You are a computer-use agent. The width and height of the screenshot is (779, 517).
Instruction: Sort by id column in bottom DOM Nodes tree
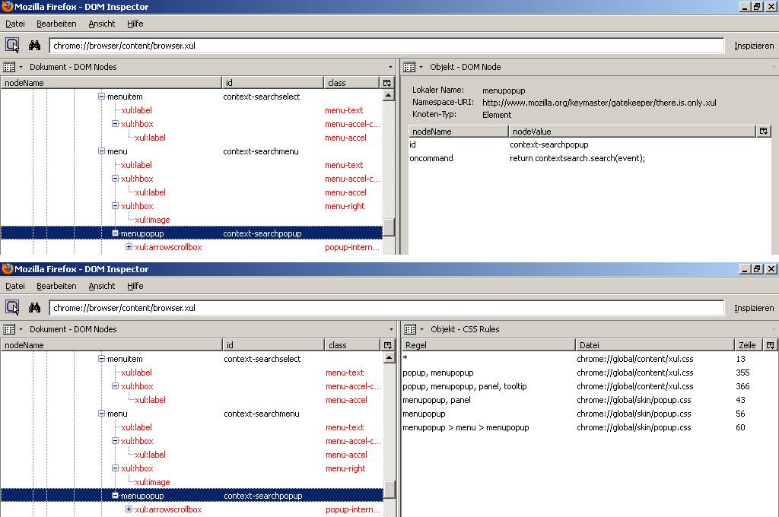(x=273, y=344)
